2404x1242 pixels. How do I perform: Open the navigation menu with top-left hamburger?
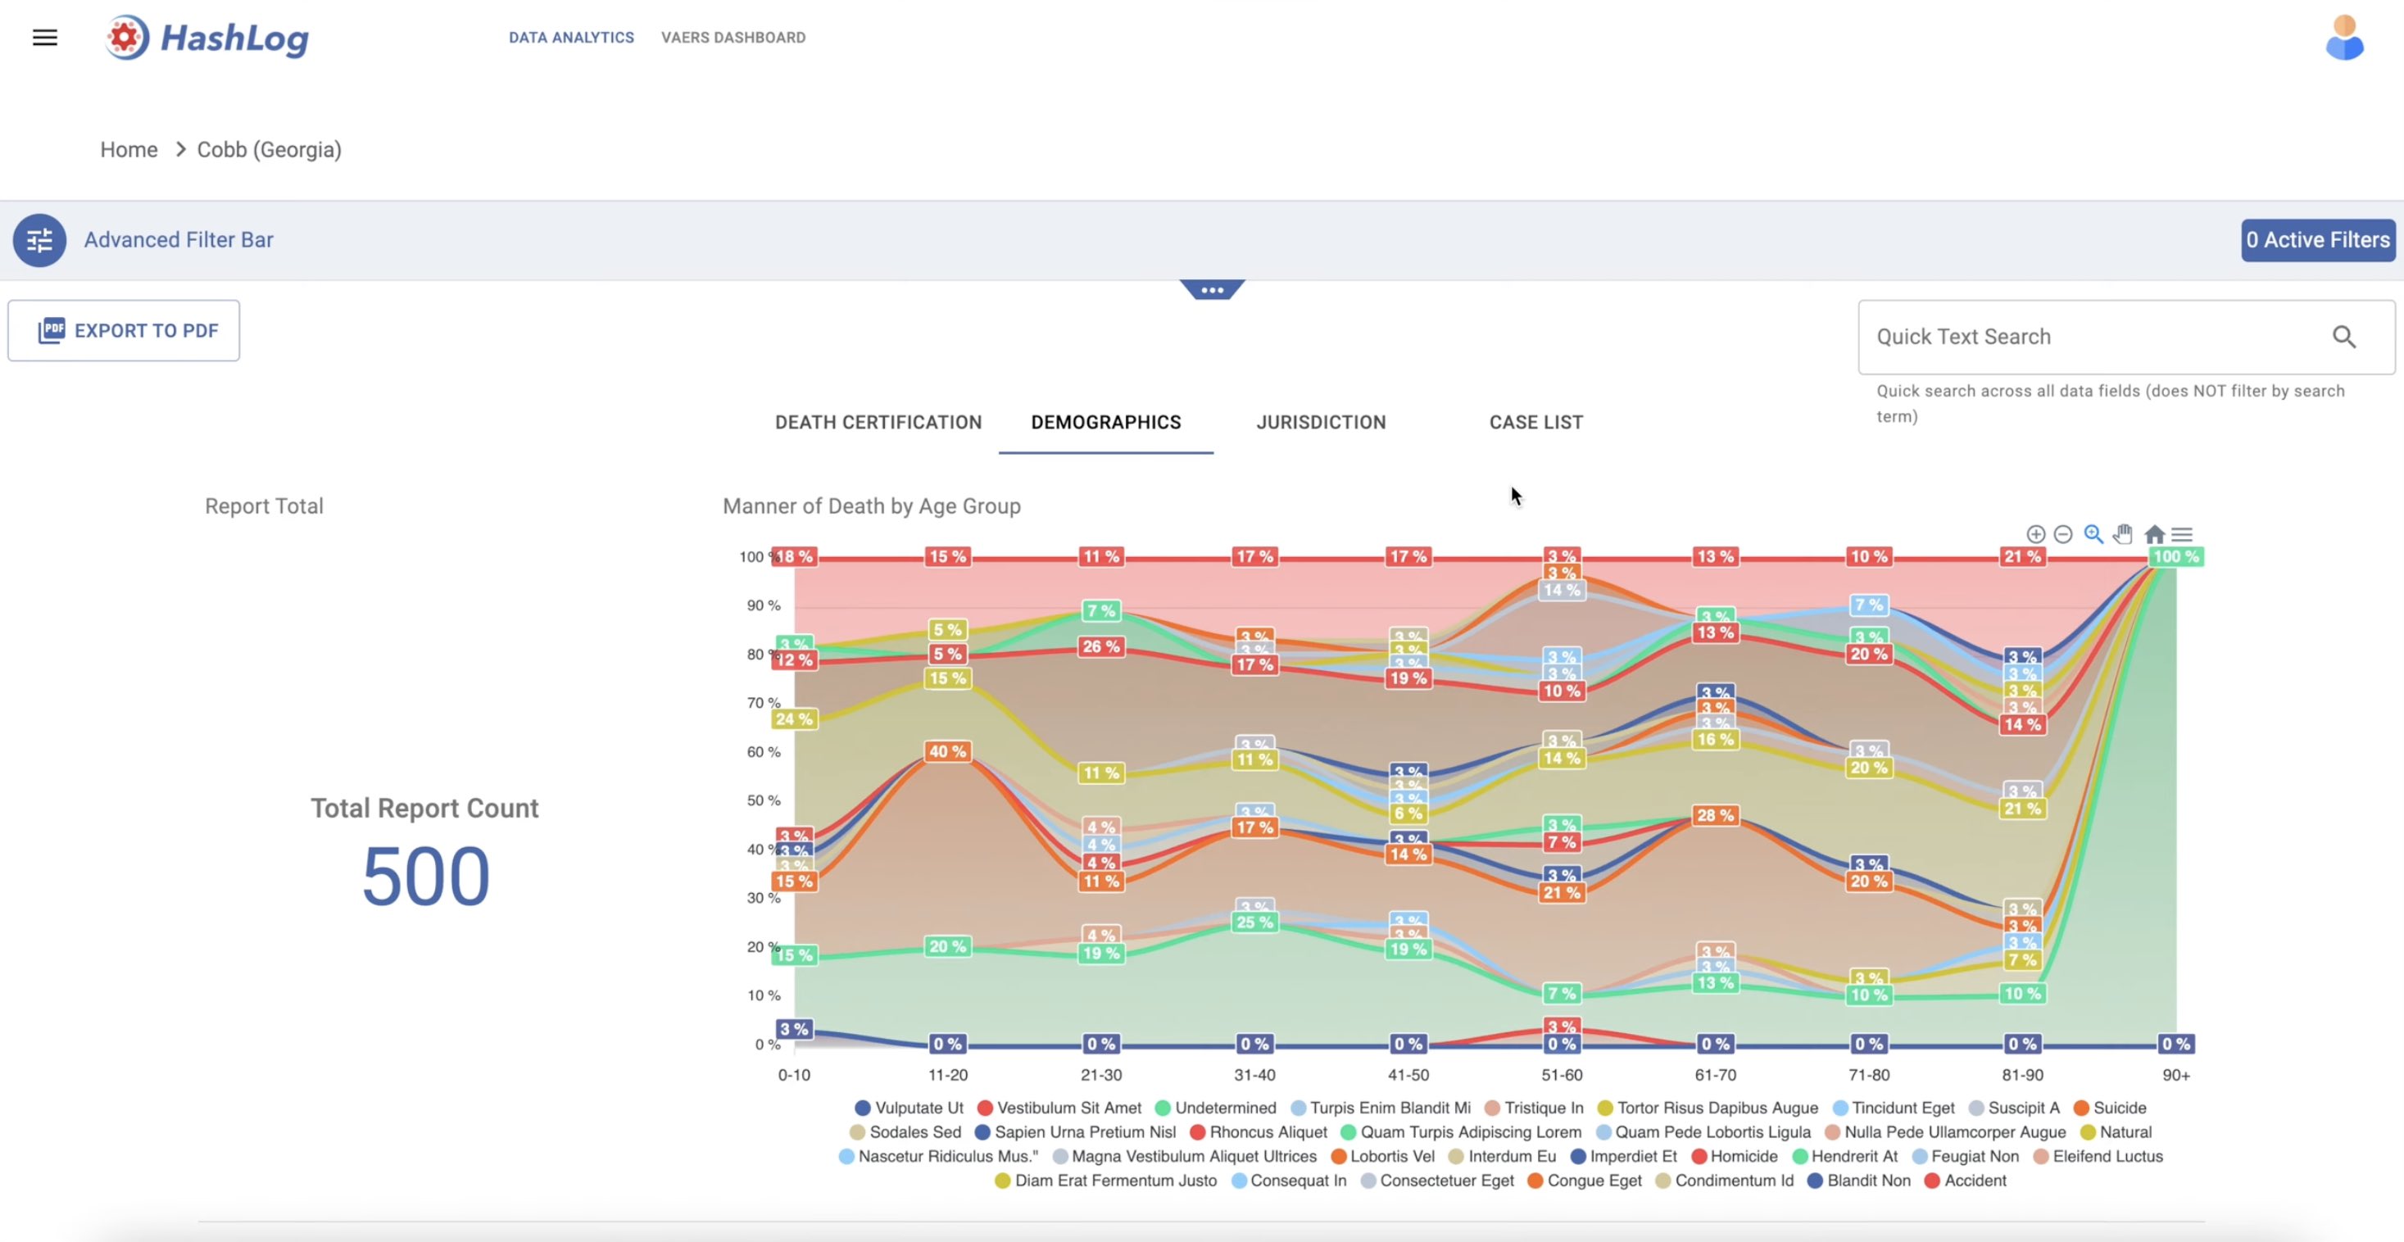click(45, 38)
